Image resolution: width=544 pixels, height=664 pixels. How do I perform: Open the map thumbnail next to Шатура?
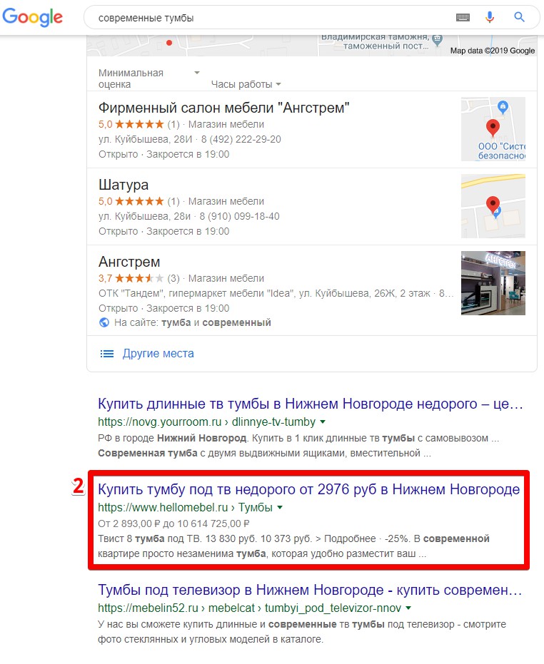point(493,206)
